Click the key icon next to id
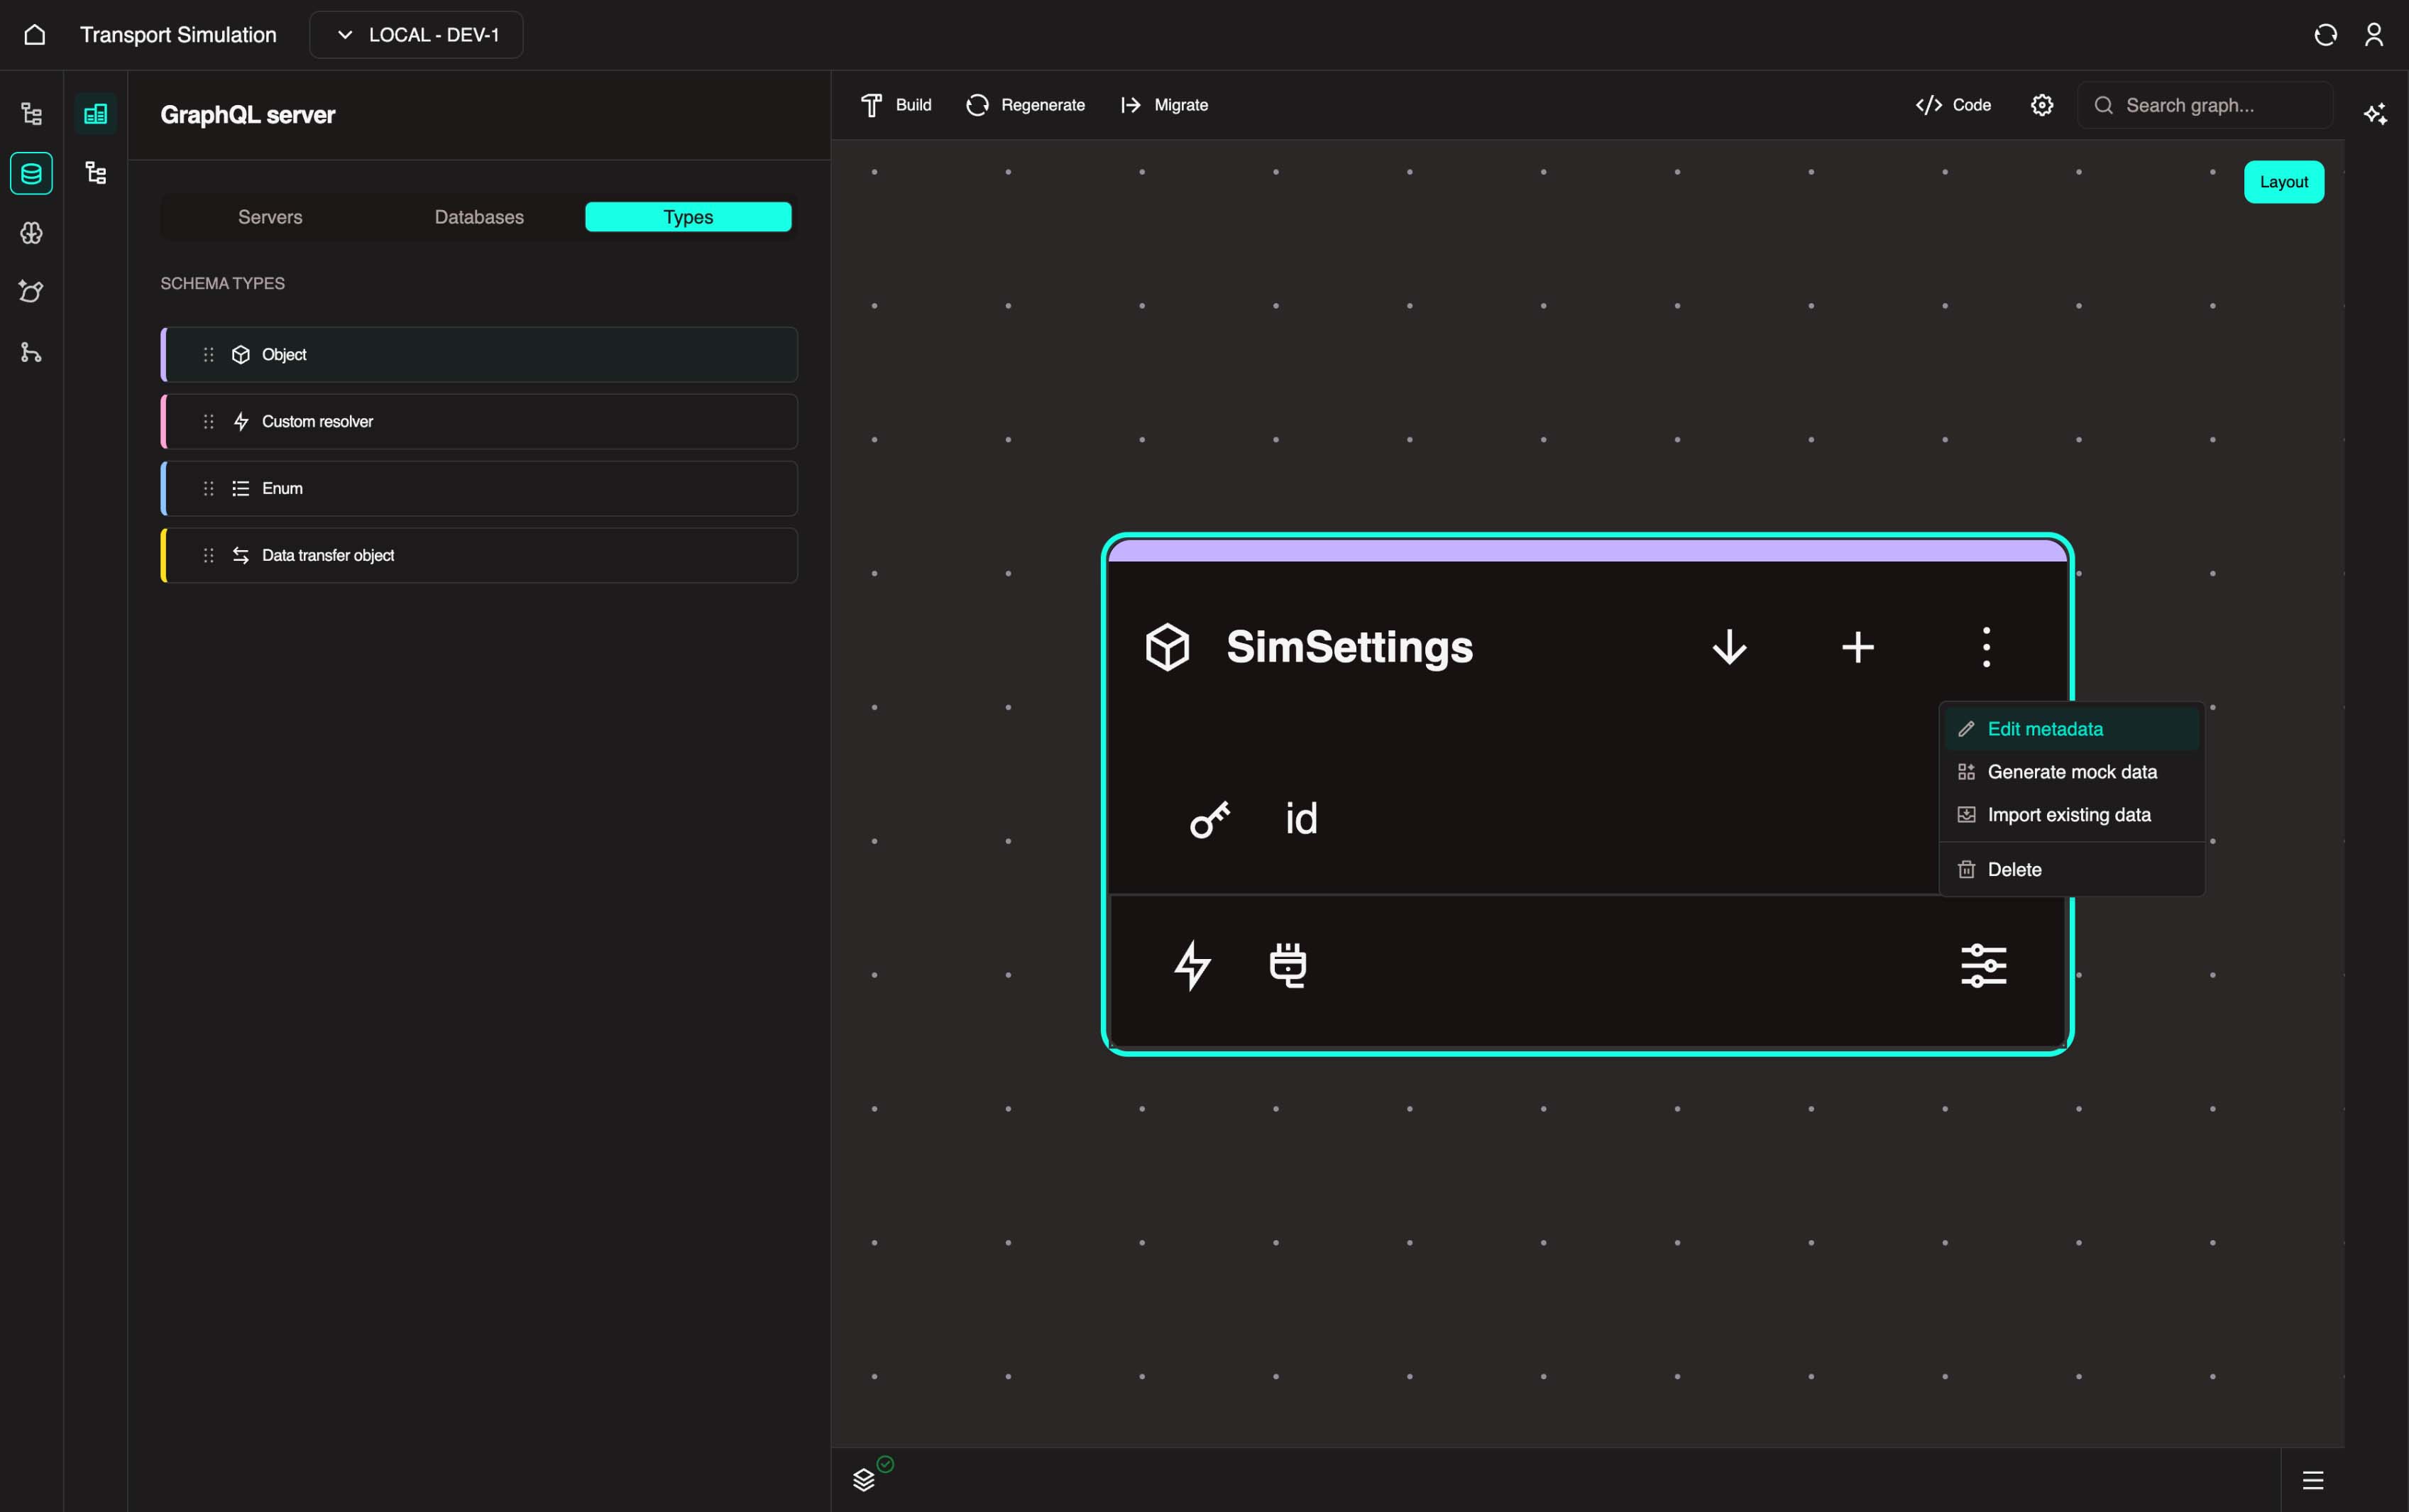This screenshot has height=1512, width=2409. click(x=1209, y=820)
